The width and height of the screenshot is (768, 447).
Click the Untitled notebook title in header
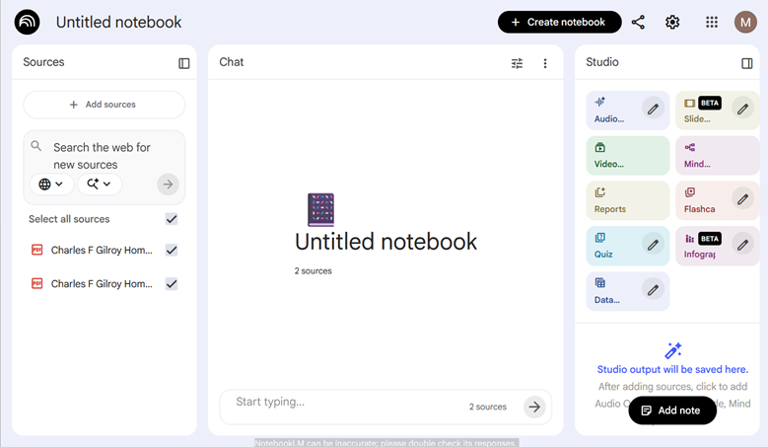pyautogui.click(x=118, y=22)
